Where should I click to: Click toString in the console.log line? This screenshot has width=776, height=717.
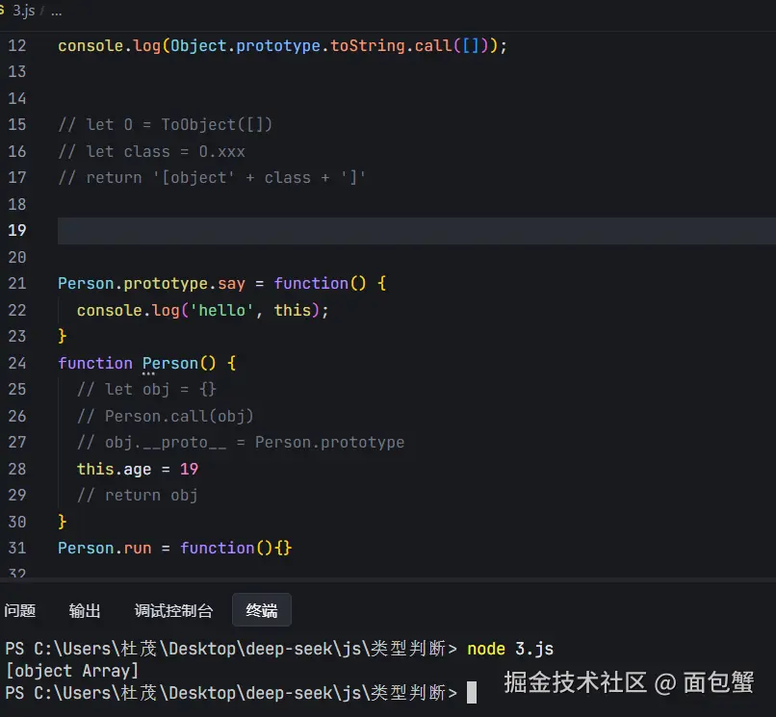[370, 45]
